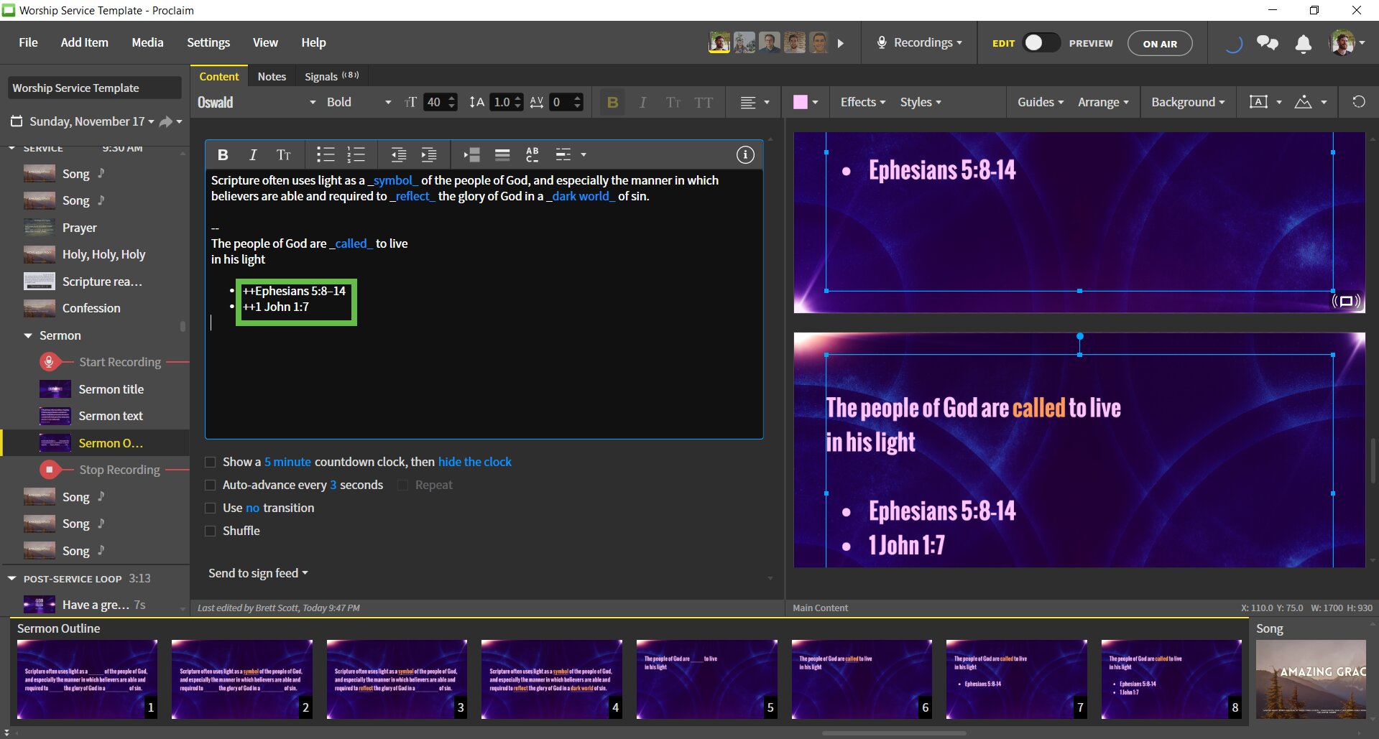This screenshot has width=1379, height=739.
Task: Open the editor info icon
Action: pyautogui.click(x=745, y=154)
